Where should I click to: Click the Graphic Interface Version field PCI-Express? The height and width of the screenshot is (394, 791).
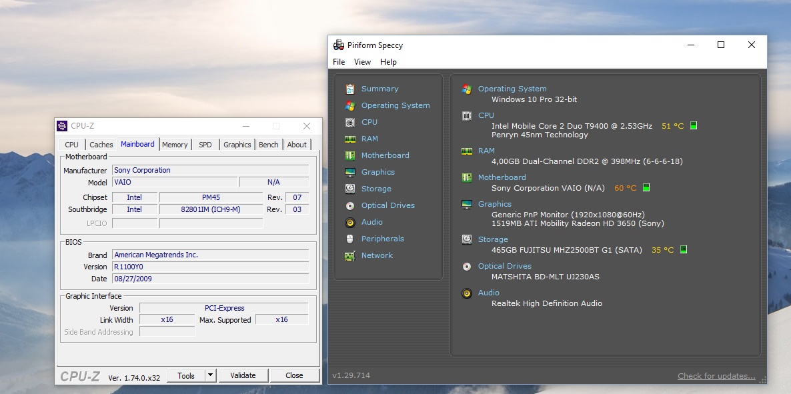click(x=224, y=308)
